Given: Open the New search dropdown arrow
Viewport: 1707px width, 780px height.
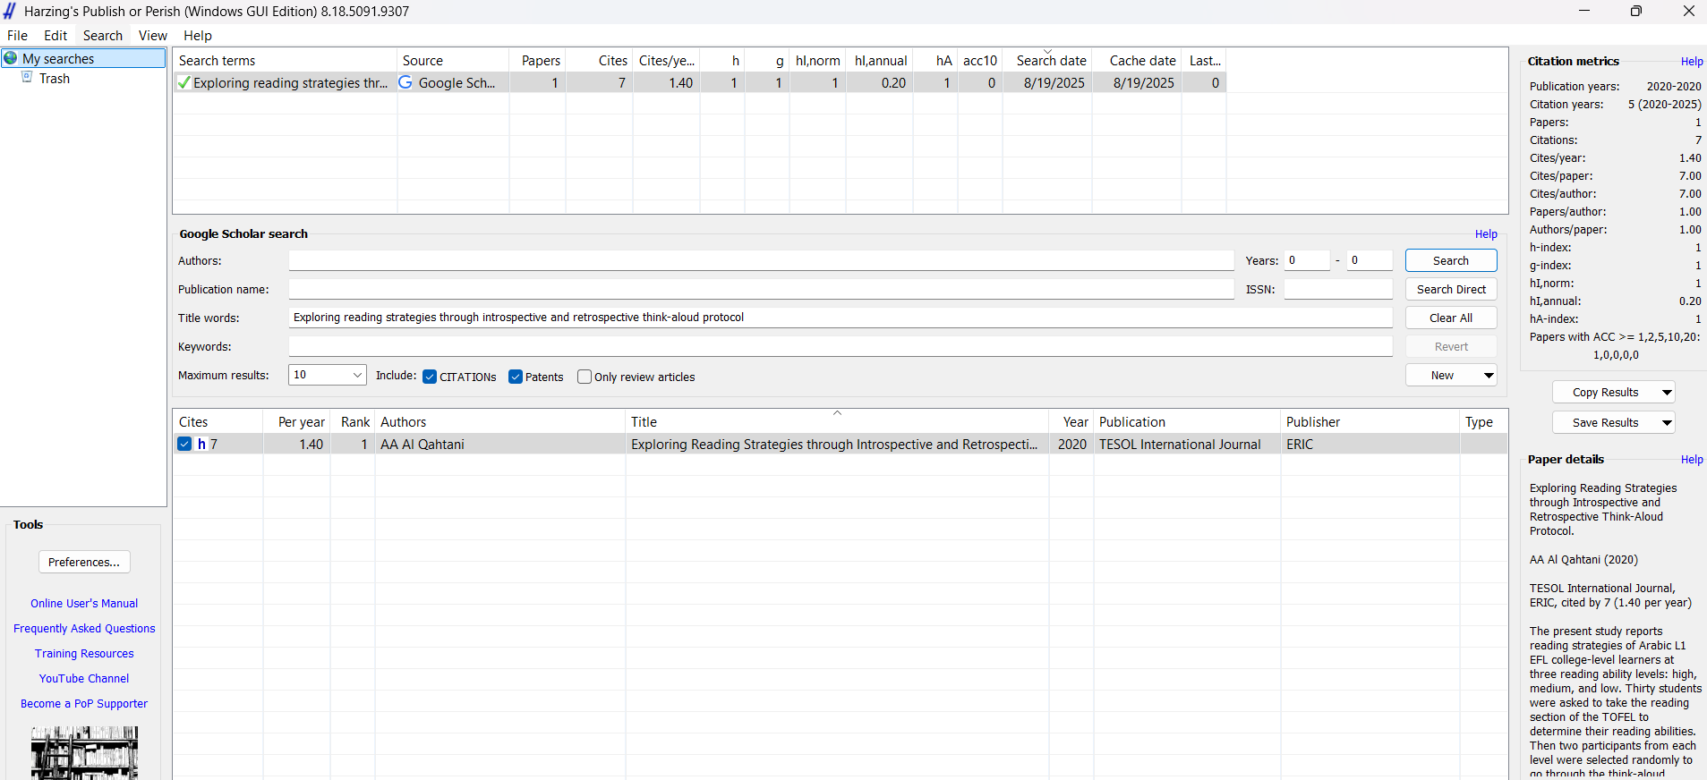Looking at the screenshot, I should 1489,375.
